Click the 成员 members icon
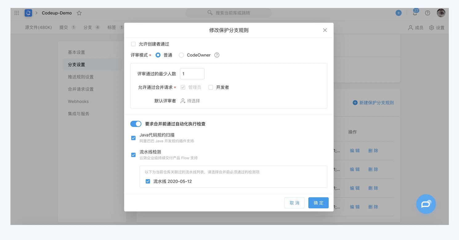Screen dimensions: 459x240 tap(411, 28)
